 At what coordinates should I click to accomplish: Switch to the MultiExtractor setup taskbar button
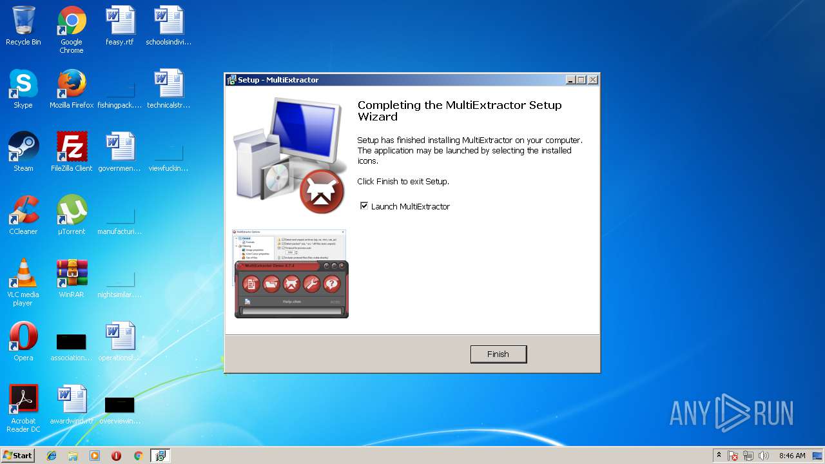click(160, 456)
